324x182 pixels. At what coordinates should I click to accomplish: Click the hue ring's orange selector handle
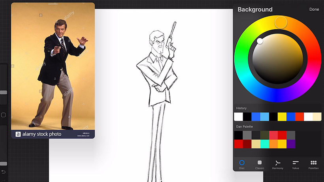click(x=281, y=22)
